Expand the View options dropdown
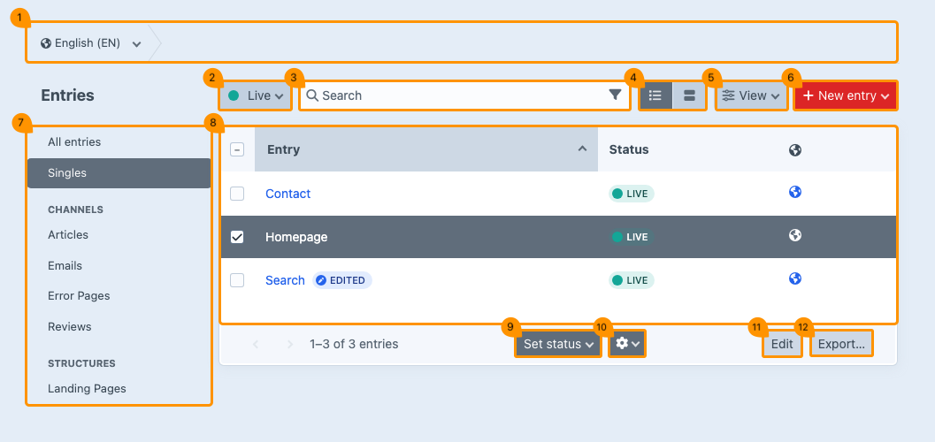This screenshot has width=935, height=442. (x=751, y=95)
